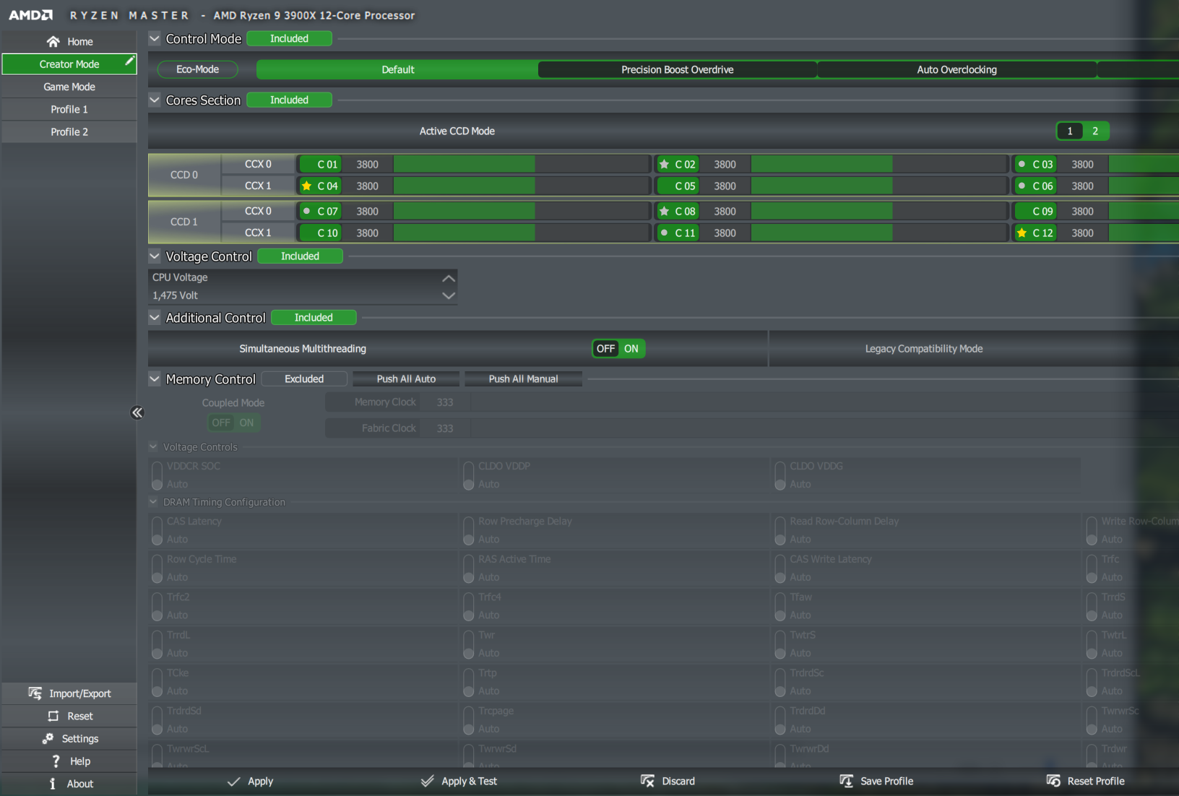The image size is (1179, 796).
Task: Click the Home house icon
Action: (x=53, y=41)
